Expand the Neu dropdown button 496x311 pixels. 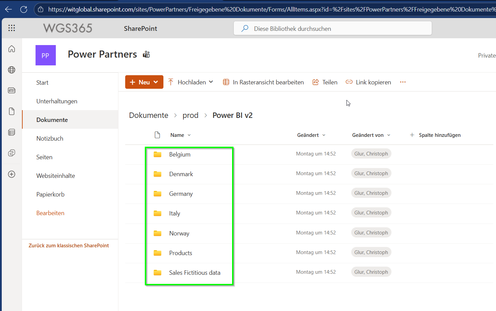pyautogui.click(x=144, y=82)
